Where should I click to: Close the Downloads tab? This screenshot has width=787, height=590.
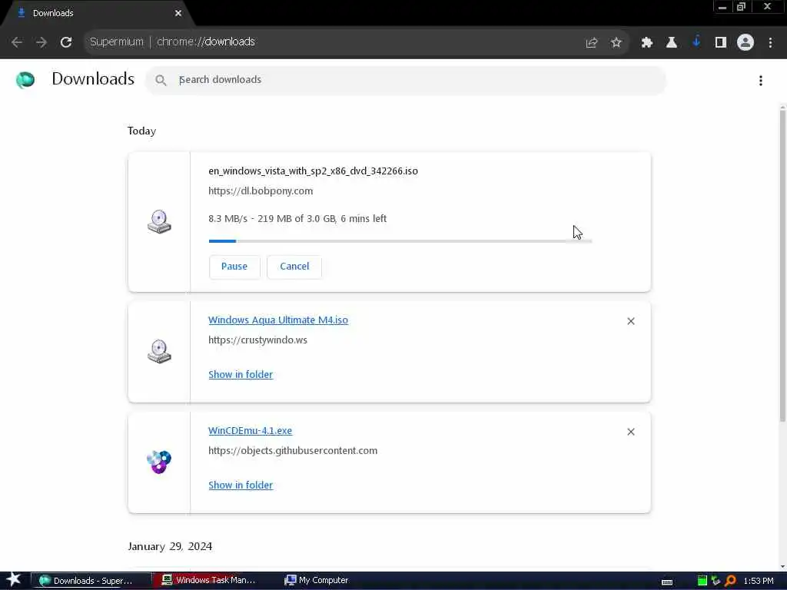coord(178,14)
